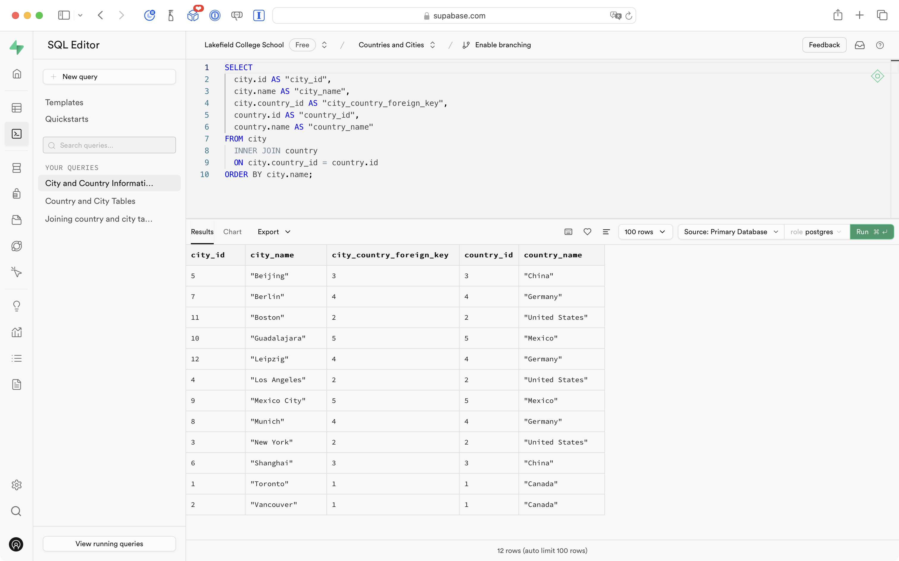899x561 pixels.
Task: Click the AI assistant diamond icon
Action: tap(878, 76)
